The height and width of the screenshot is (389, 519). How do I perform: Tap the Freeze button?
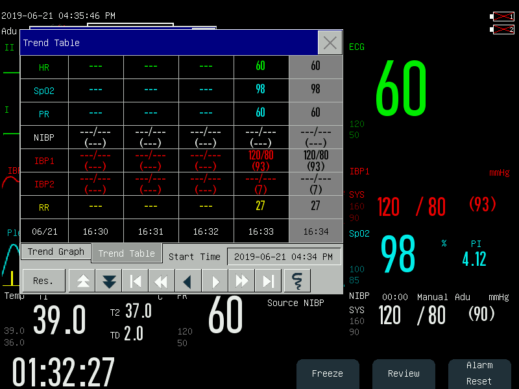tap(328, 374)
